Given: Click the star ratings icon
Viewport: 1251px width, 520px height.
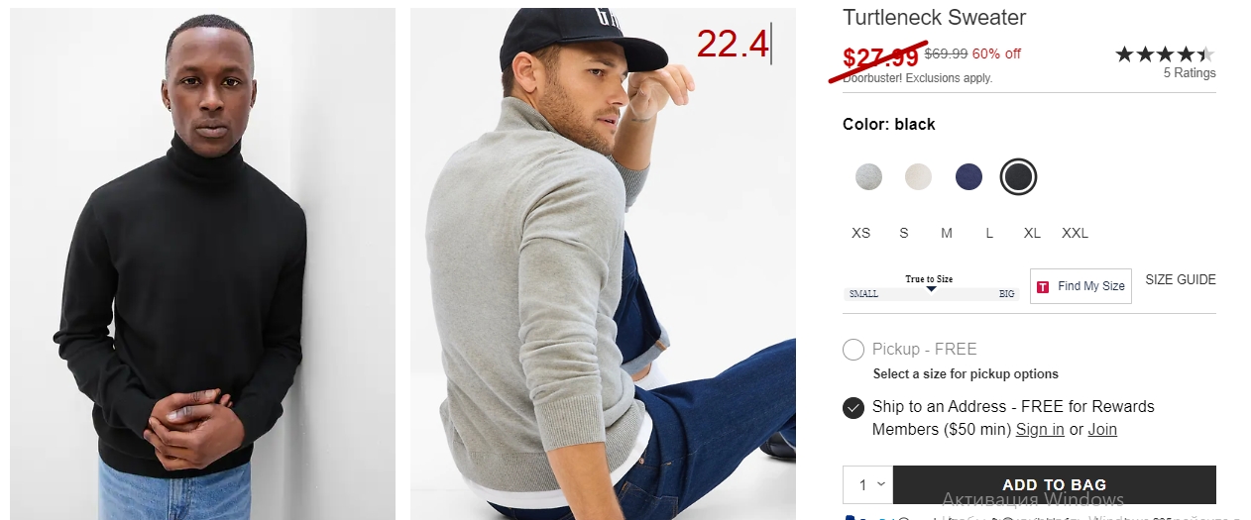Looking at the screenshot, I should click(1165, 54).
